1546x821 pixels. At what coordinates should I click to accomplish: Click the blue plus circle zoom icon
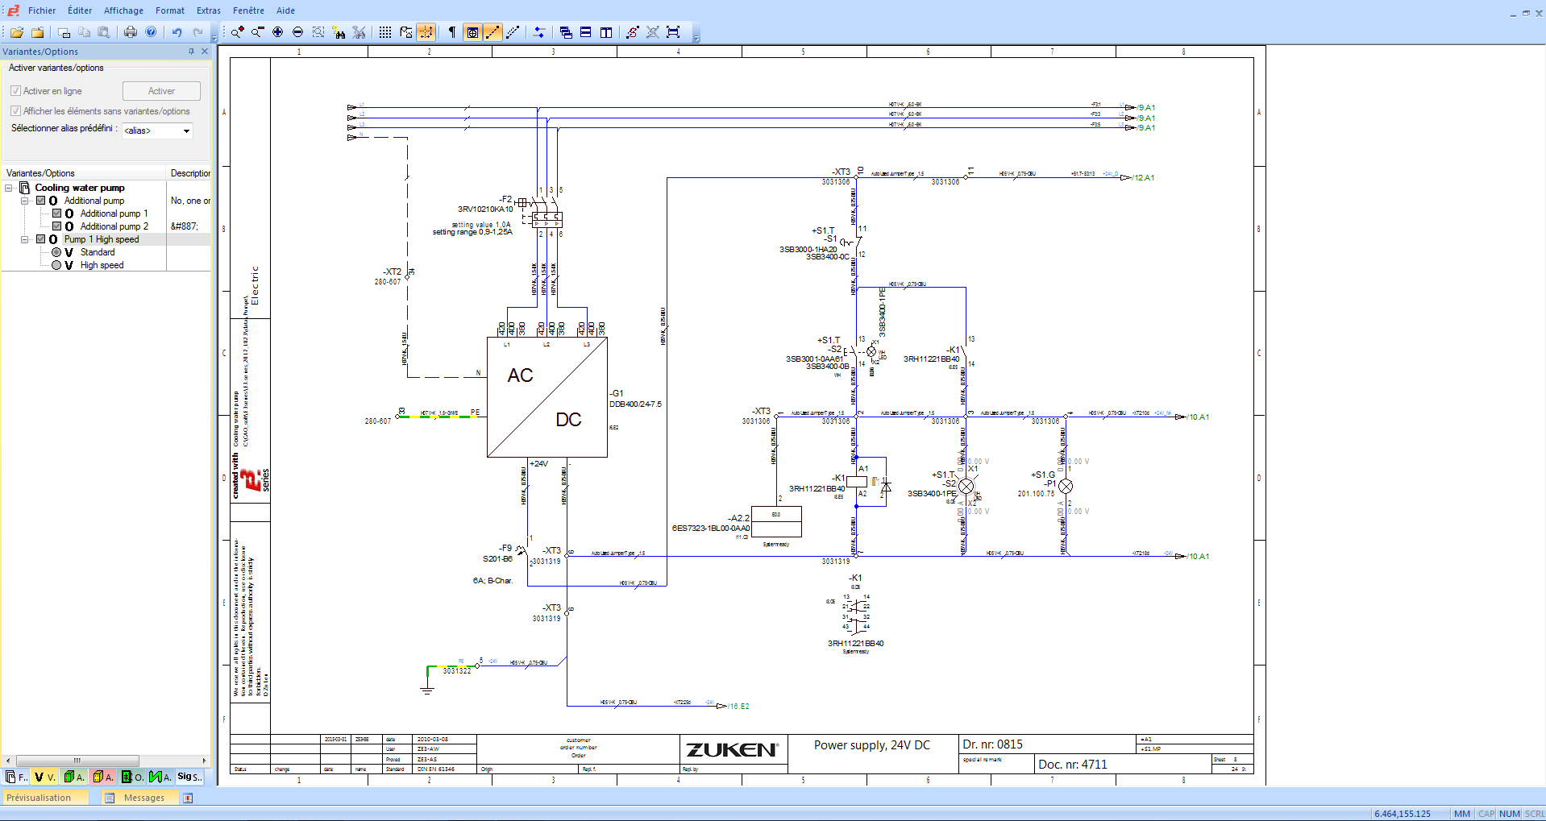pos(278,32)
